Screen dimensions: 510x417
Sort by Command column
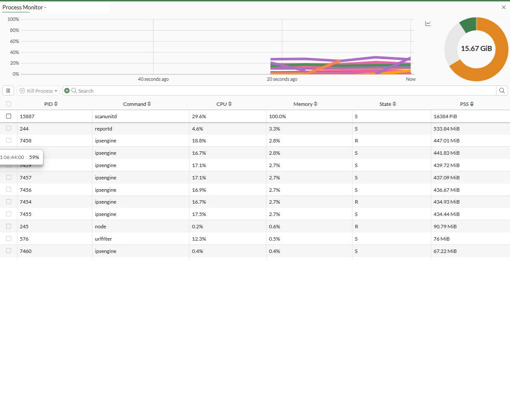point(137,104)
